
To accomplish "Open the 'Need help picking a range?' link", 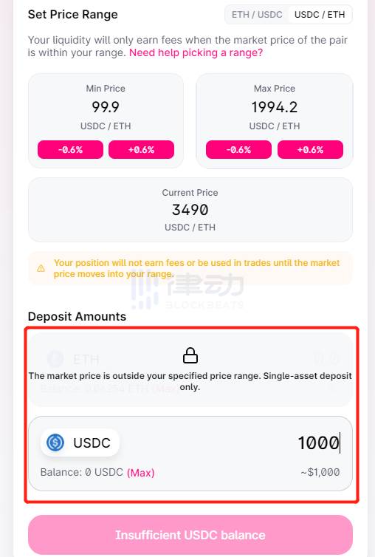I will point(196,52).
